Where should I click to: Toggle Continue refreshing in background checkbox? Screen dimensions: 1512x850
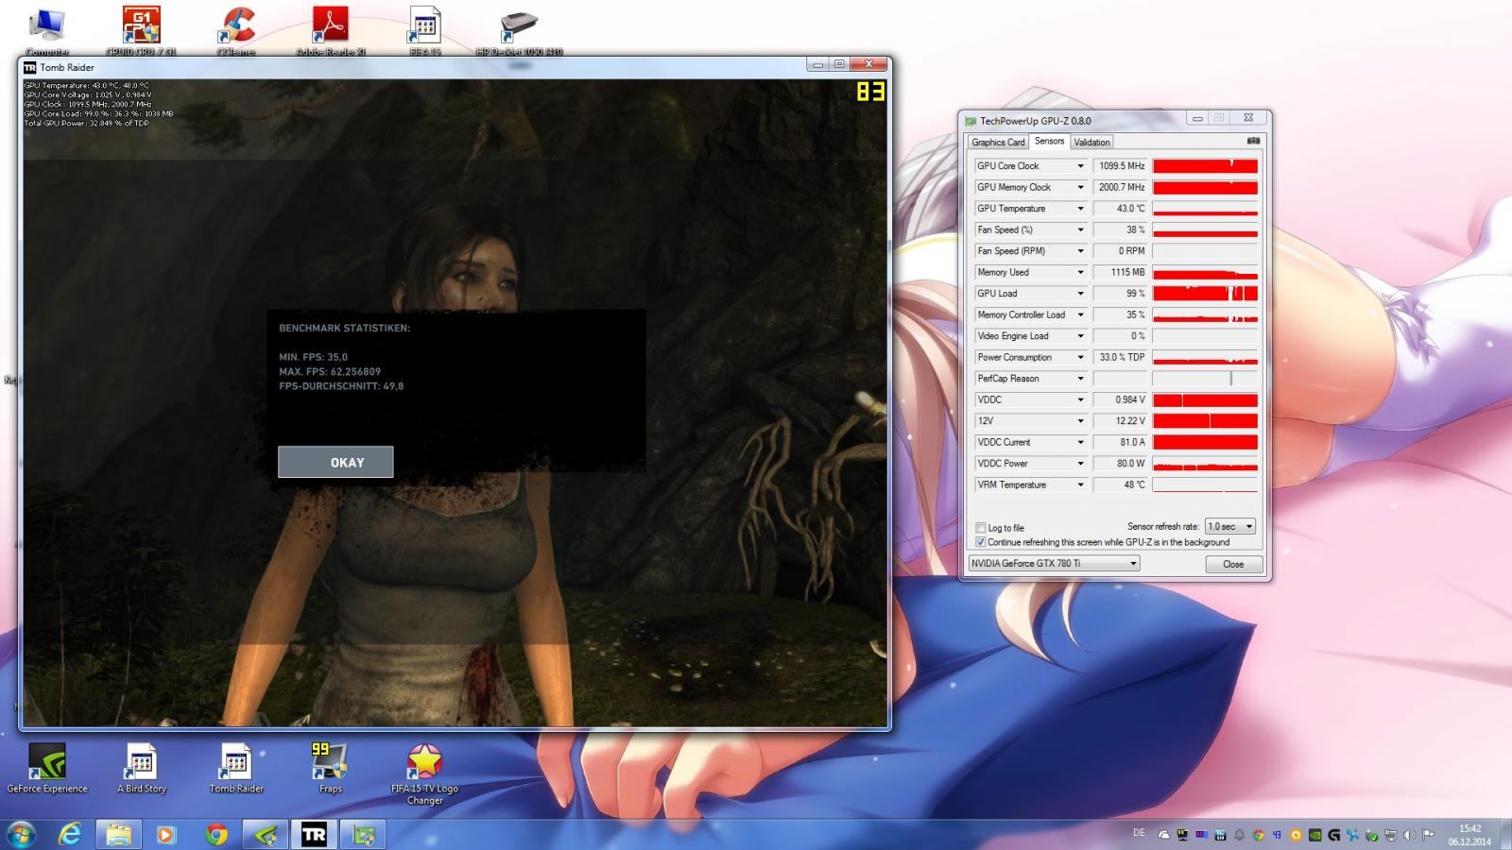click(981, 542)
